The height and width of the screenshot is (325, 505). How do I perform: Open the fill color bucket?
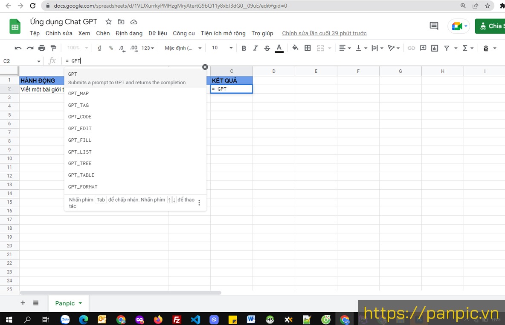pyautogui.click(x=295, y=48)
